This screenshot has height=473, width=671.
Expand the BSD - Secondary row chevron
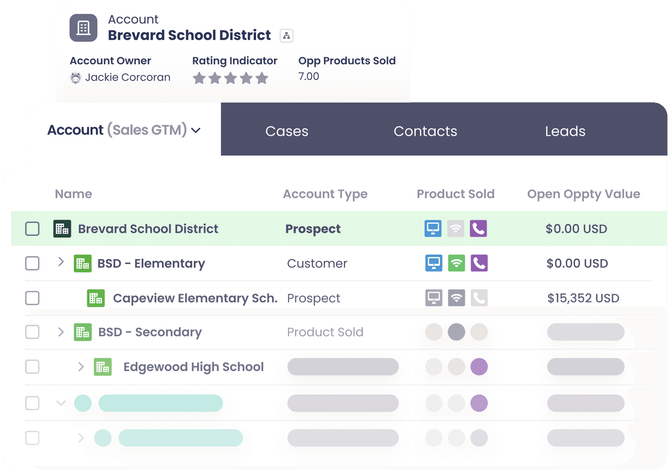tap(61, 332)
